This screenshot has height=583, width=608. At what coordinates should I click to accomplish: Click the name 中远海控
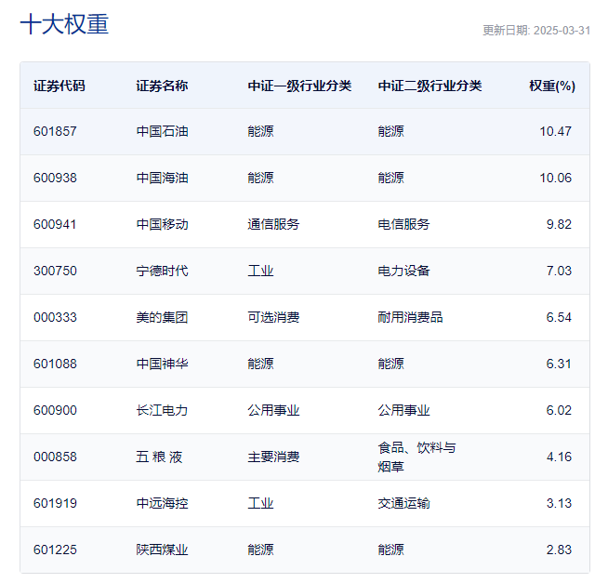(162, 503)
